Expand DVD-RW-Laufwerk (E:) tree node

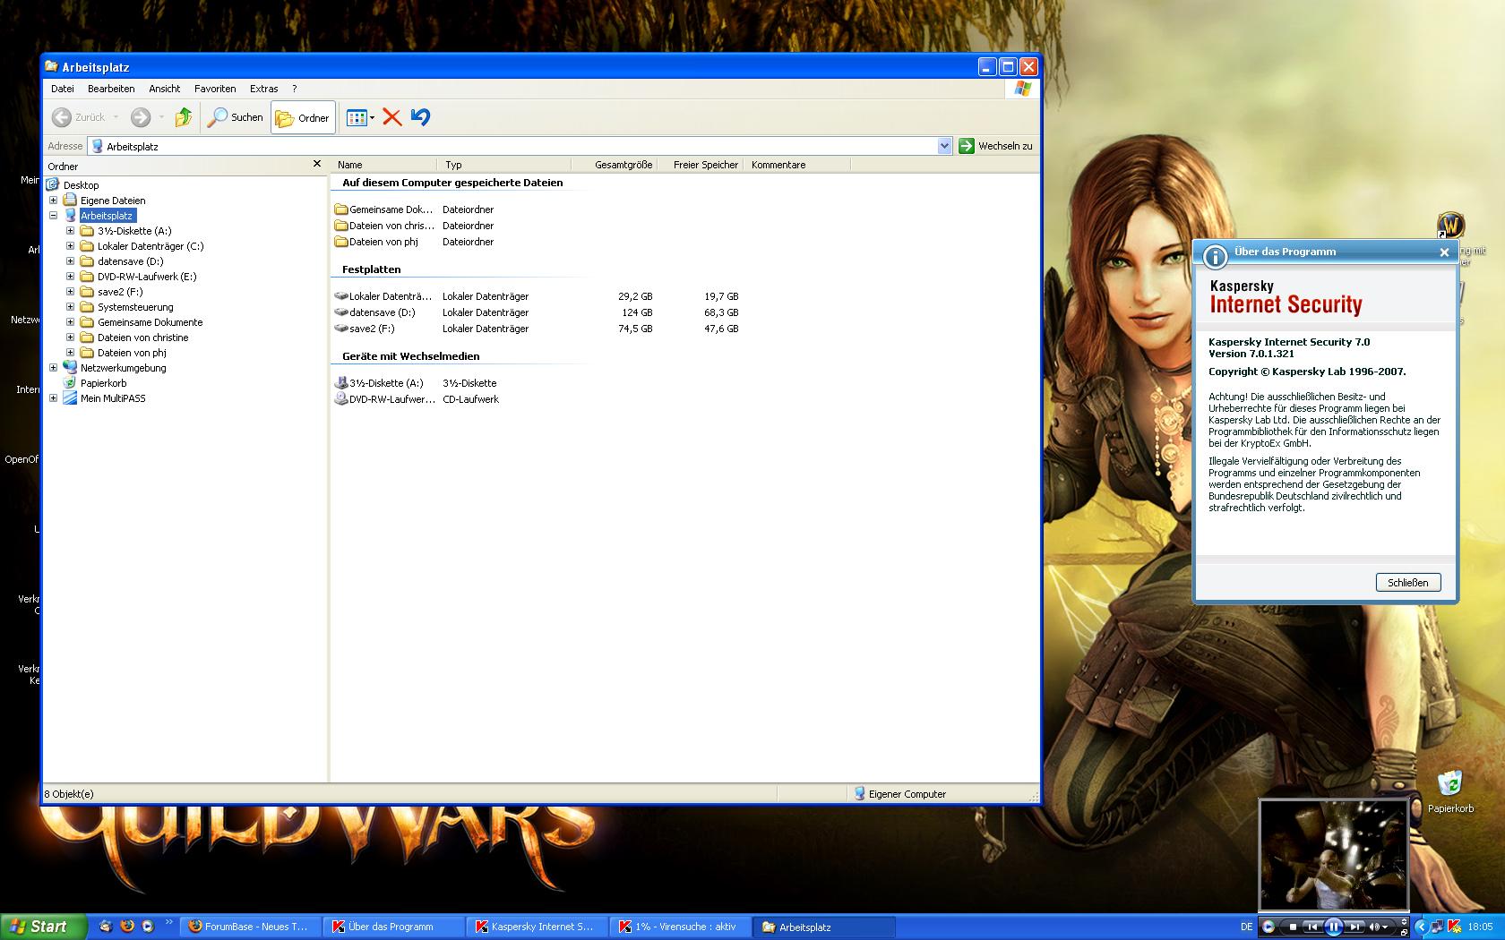pyautogui.click(x=71, y=277)
